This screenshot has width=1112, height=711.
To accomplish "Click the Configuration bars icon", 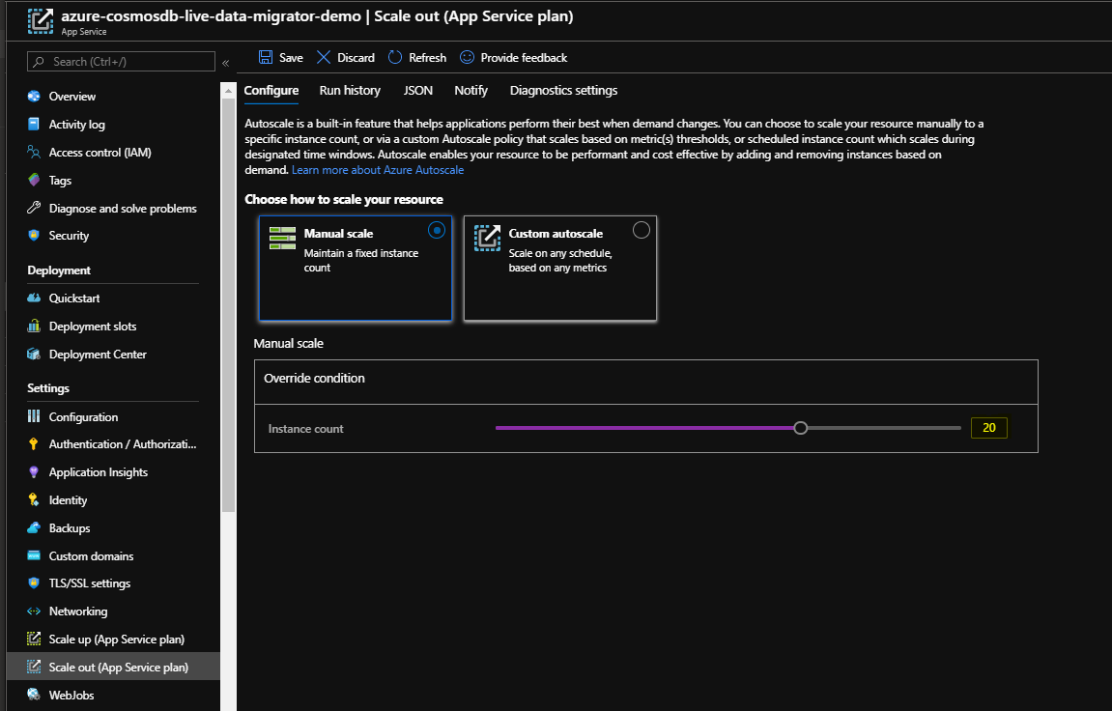I will [x=34, y=416].
